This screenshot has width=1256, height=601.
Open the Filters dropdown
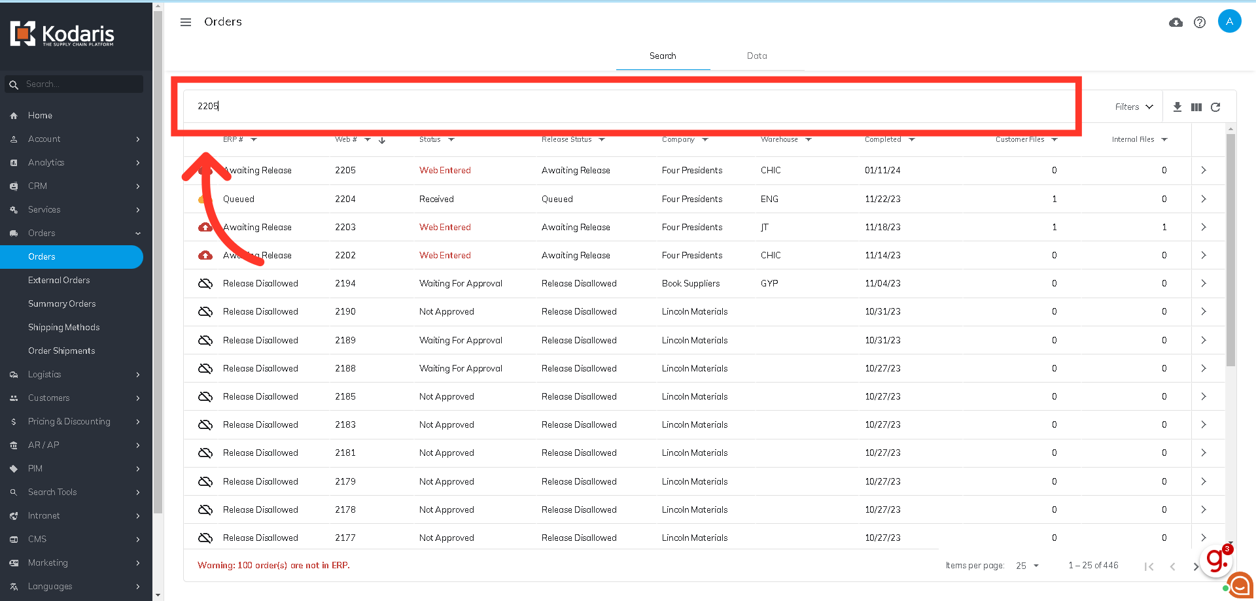1134,107
